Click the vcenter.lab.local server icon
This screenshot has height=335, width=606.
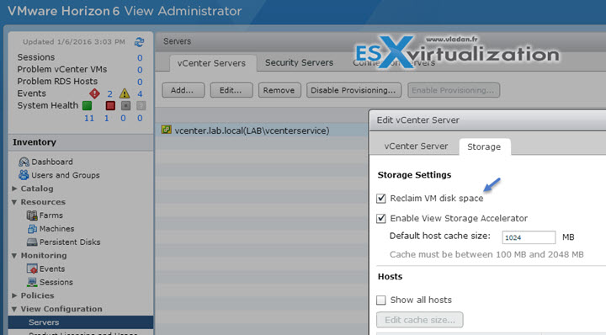coord(166,130)
